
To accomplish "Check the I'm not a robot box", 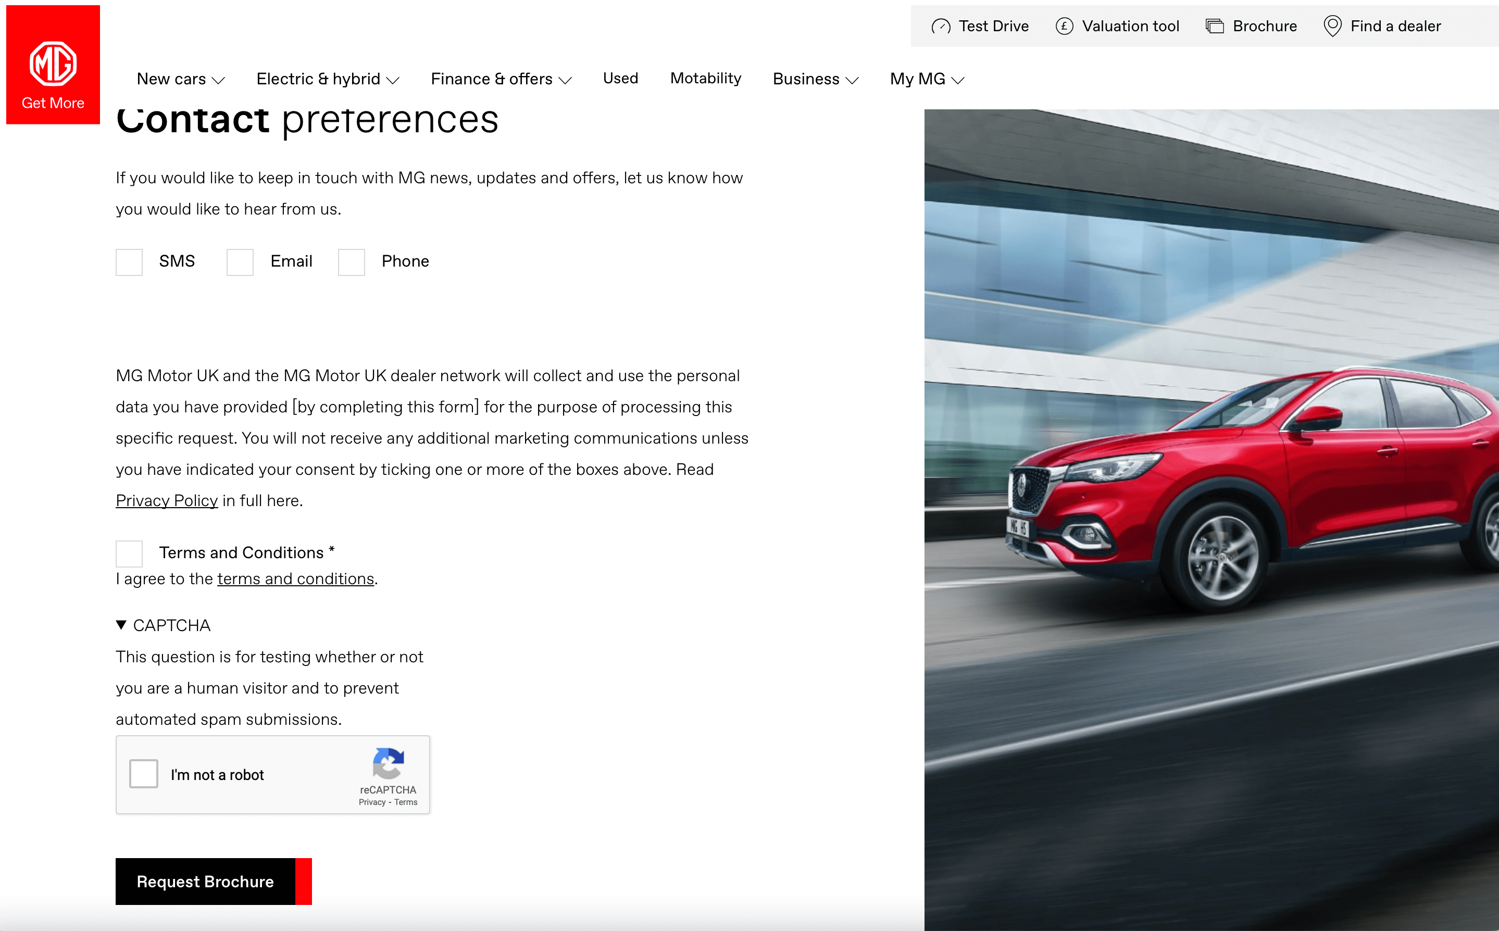I will pyautogui.click(x=144, y=774).
